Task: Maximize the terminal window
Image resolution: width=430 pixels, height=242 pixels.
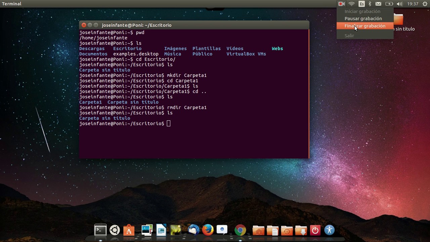Action: pyautogui.click(x=96, y=25)
